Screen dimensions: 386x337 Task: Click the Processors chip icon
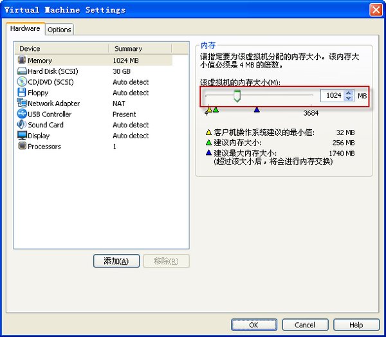(x=22, y=146)
